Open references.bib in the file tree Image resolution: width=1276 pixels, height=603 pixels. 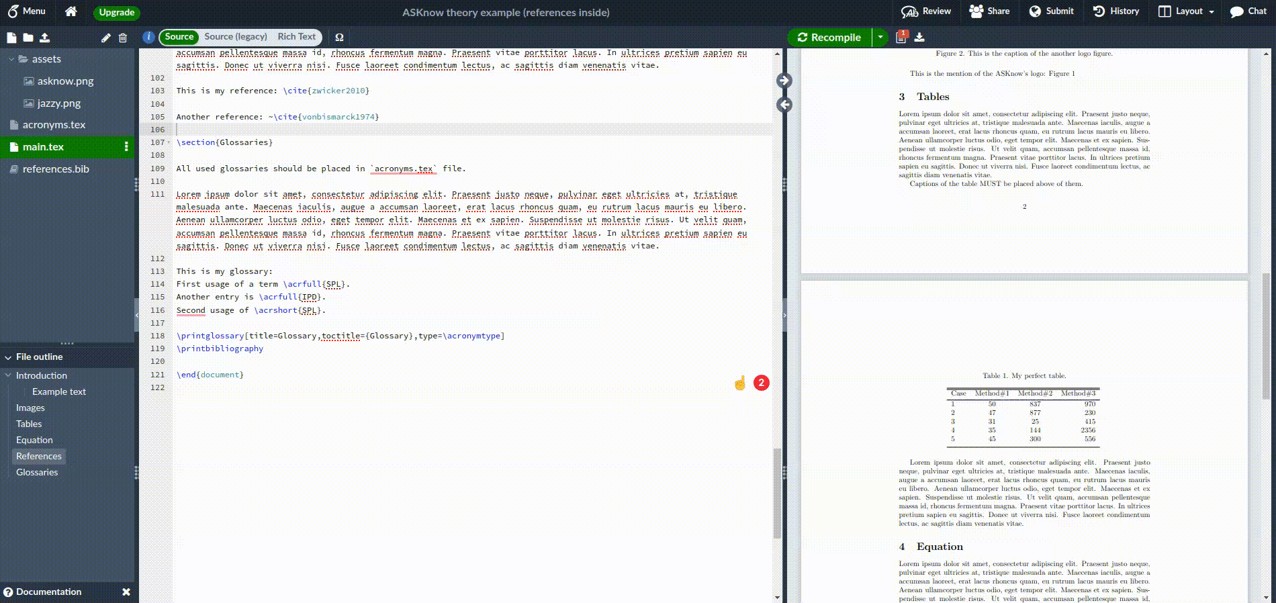(56, 169)
